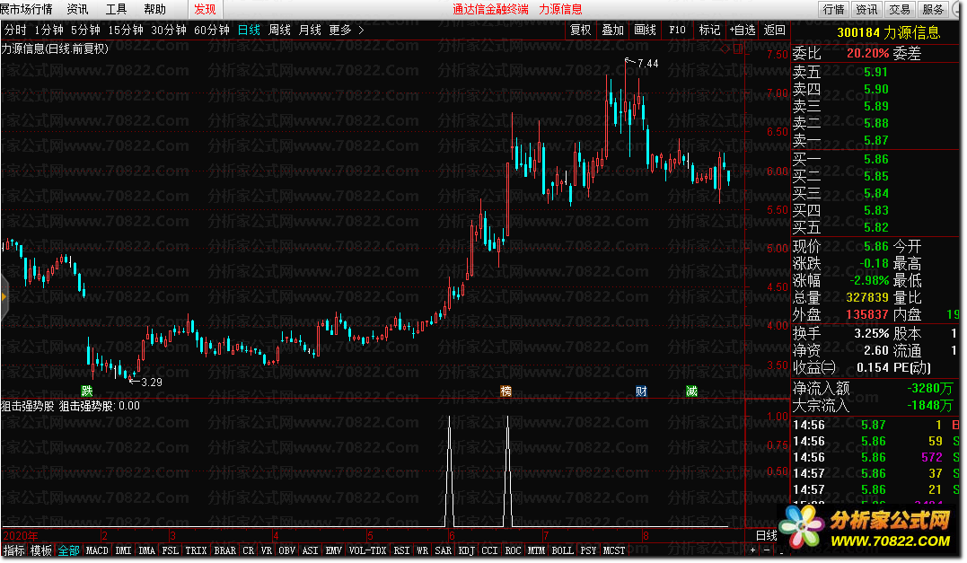Click the 榜 event marker under the chart
967x563 pixels.
[x=505, y=391]
